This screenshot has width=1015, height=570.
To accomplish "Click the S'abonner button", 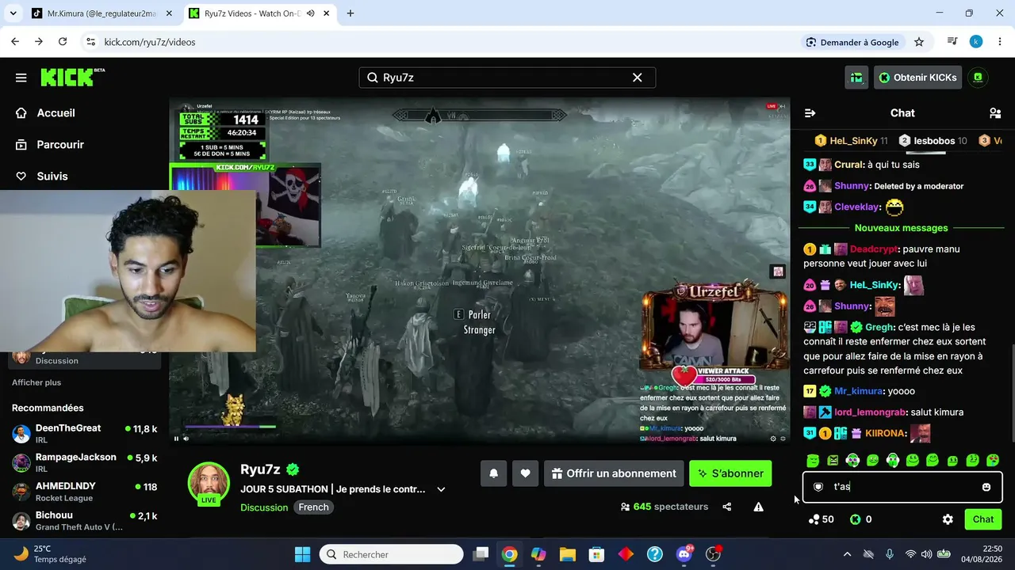I will (730, 473).
